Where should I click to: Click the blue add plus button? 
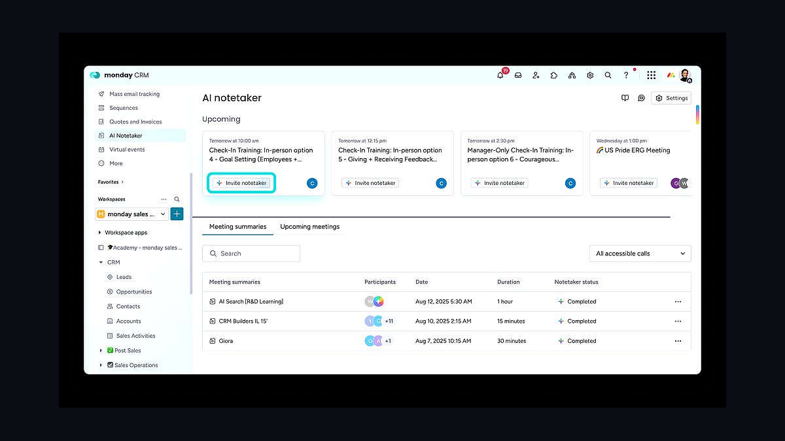pyautogui.click(x=177, y=214)
